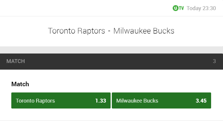This screenshot has width=223, height=121.
Task: Click the bold Match market subheading
Action: click(x=20, y=84)
